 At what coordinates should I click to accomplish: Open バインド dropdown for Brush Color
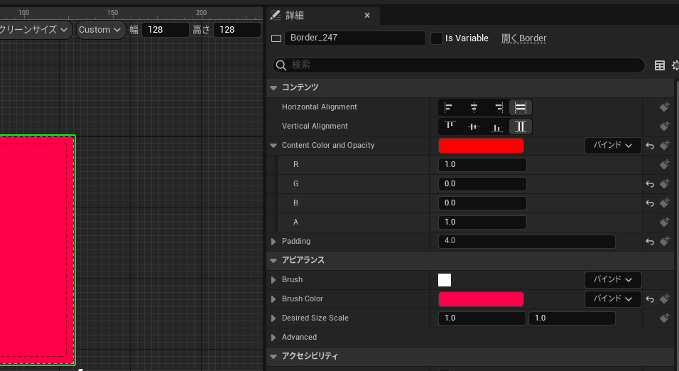tap(612, 299)
